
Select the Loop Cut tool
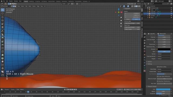tap(2, 48)
